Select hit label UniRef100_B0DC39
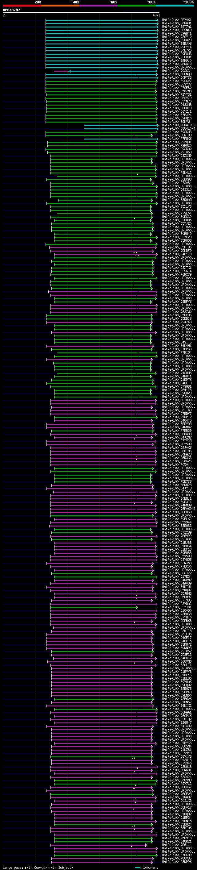 click(x=177, y=217)
